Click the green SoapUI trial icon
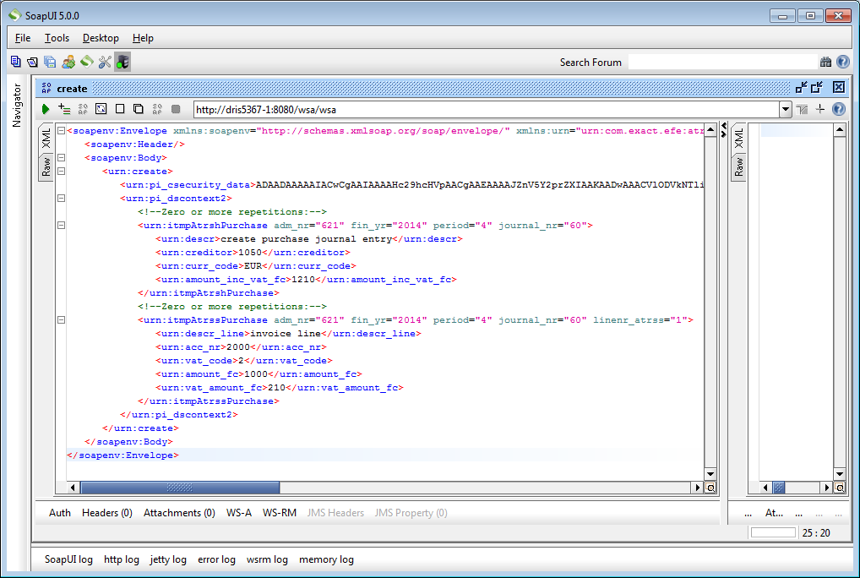860x578 pixels. pos(87,62)
